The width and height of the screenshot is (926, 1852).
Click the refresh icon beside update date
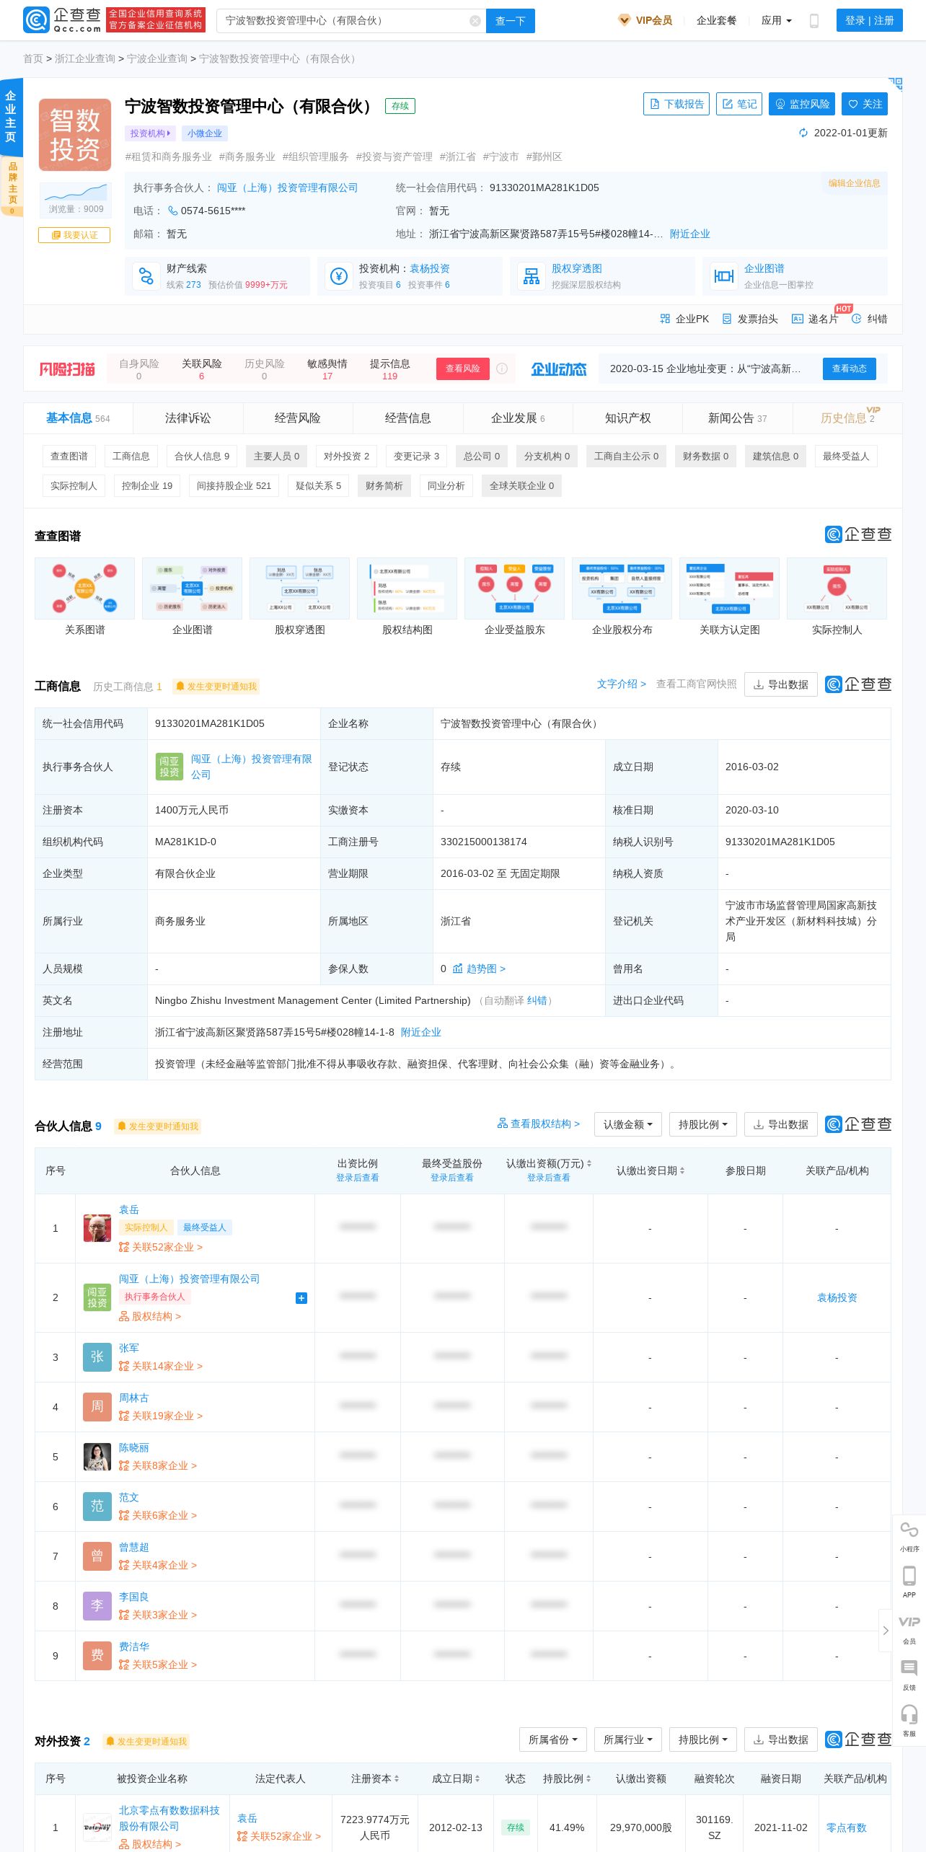click(x=803, y=133)
